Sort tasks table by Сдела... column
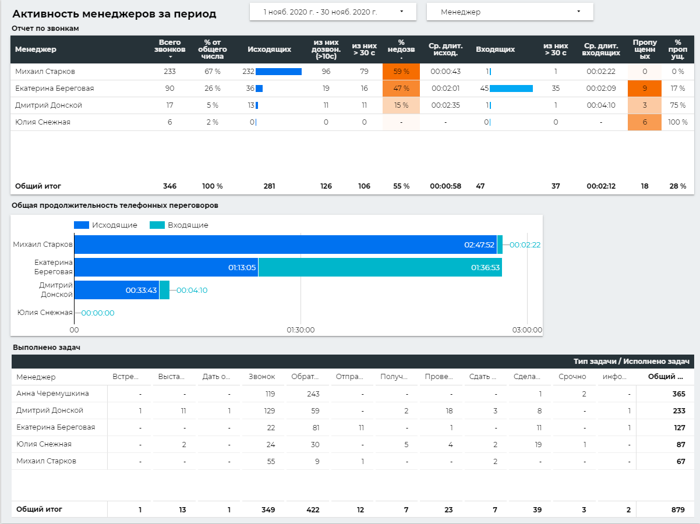 tap(527, 377)
